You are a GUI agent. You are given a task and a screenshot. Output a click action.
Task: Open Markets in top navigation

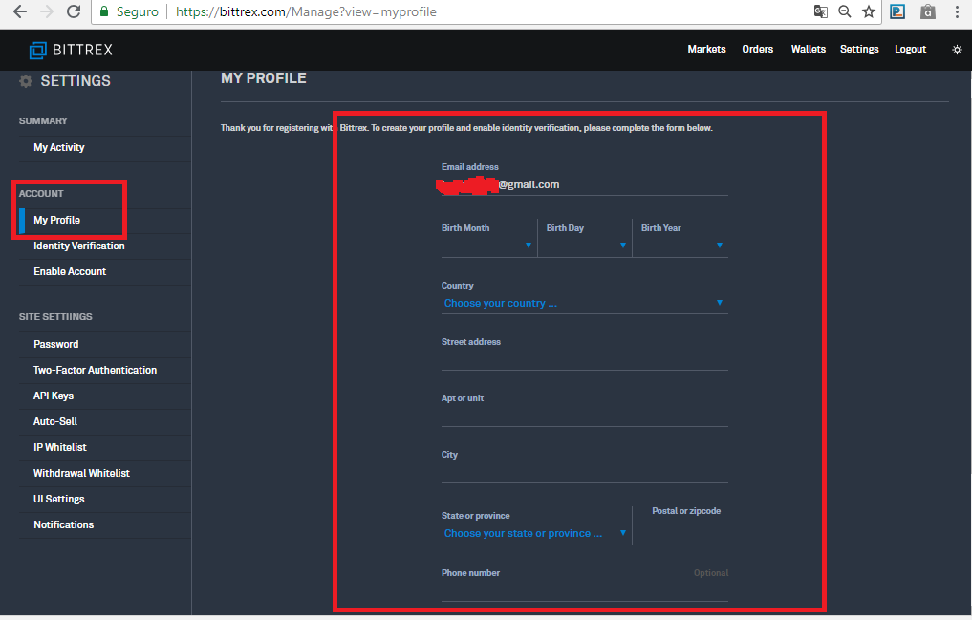(706, 49)
